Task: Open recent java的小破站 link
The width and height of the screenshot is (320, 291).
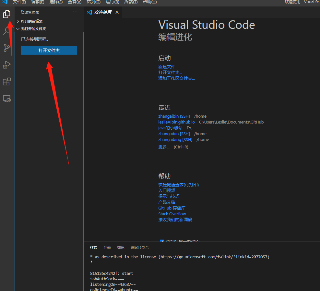Action: (171, 128)
